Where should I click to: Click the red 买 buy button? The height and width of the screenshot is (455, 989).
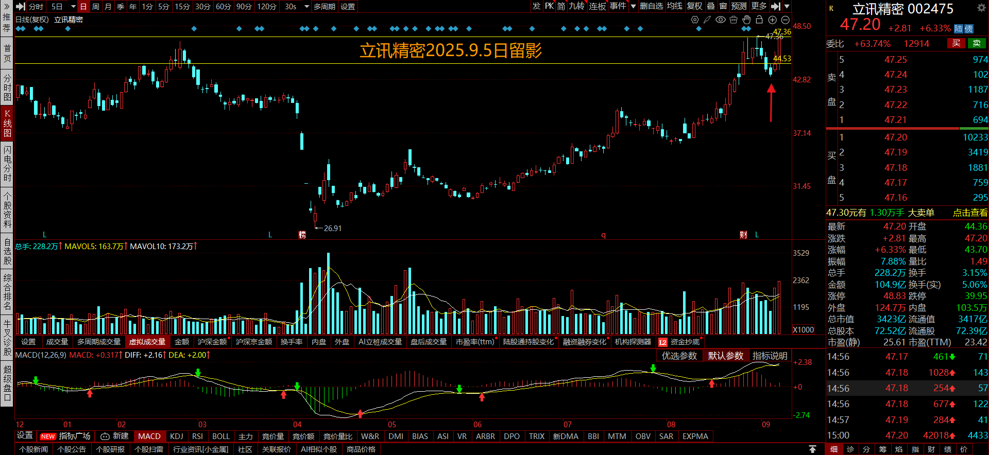pos(956,43)
